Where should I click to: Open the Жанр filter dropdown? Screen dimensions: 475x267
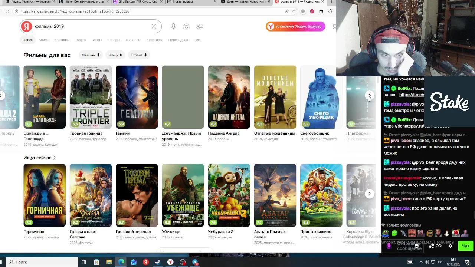(x=115, y=55)
